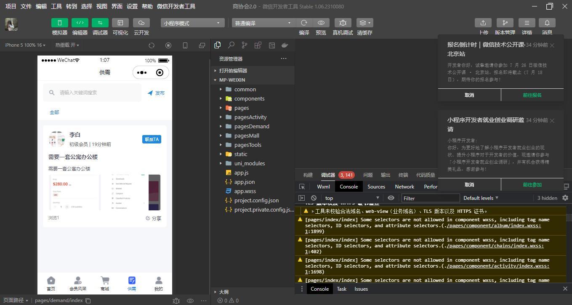Screen dimensions: 572x305
Task: Start 真机调试 real device debugging
Action: point(343,23)
